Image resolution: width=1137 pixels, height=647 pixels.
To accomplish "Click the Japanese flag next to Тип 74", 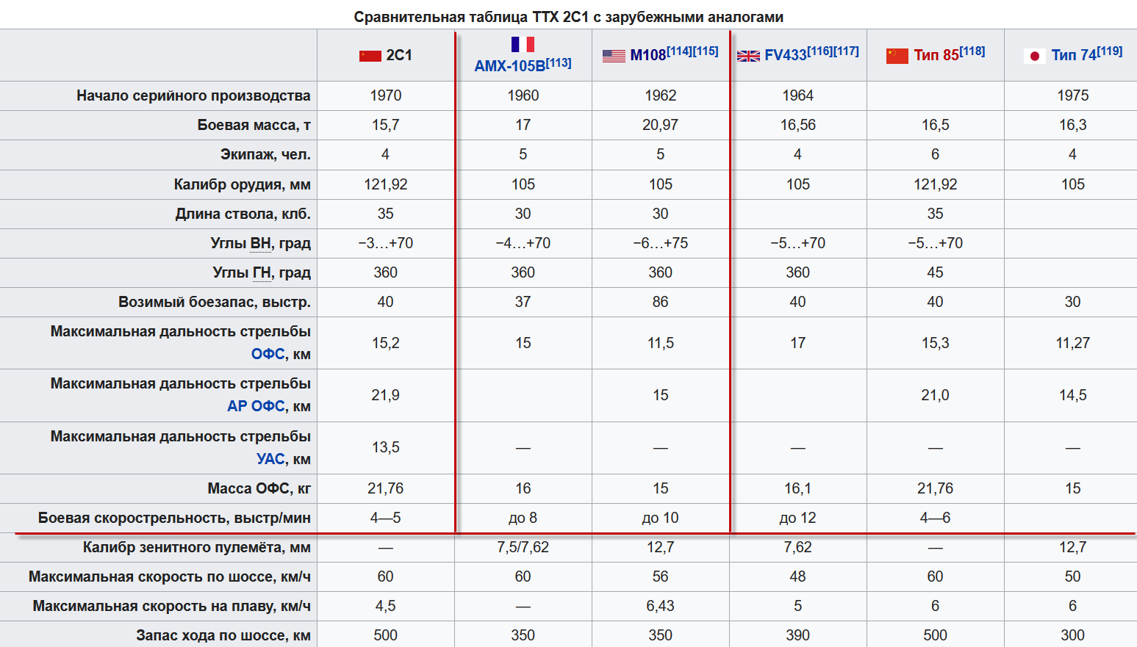I will [1035, 56].
